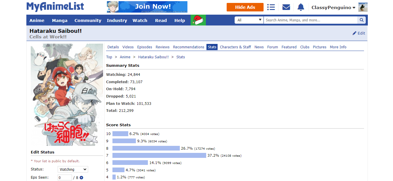393x181 pixels.
Task: Switch to the Clubs tab
Action: click(x=305, y=47)
